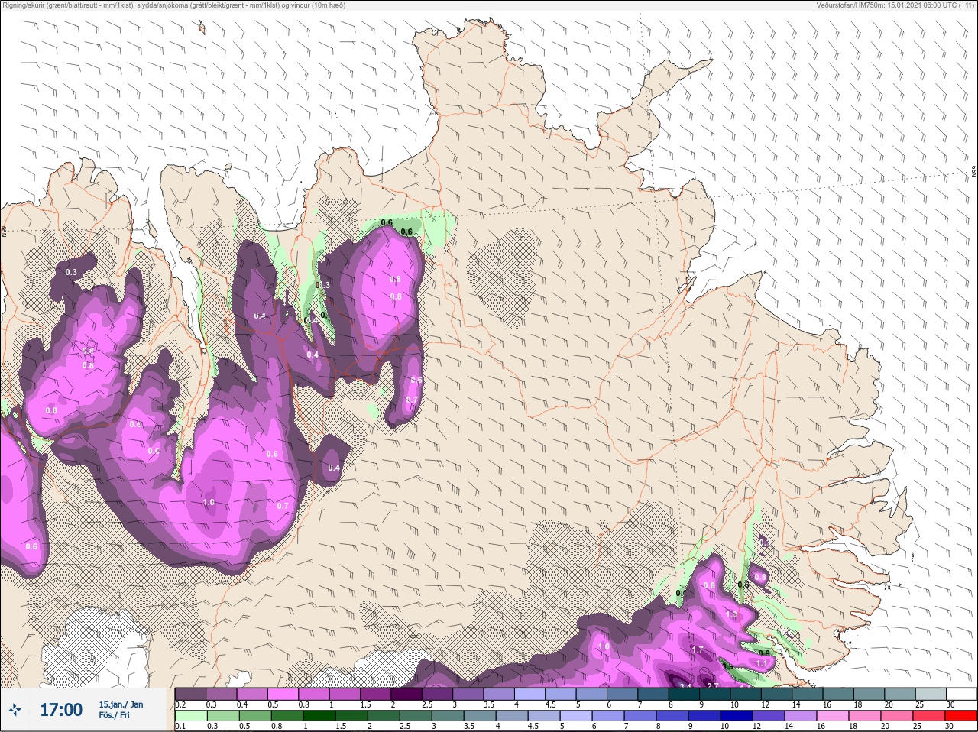Click the 1.1 precipitation value on the map
Screen dimensions: 978x732
(x=762, y=664)
